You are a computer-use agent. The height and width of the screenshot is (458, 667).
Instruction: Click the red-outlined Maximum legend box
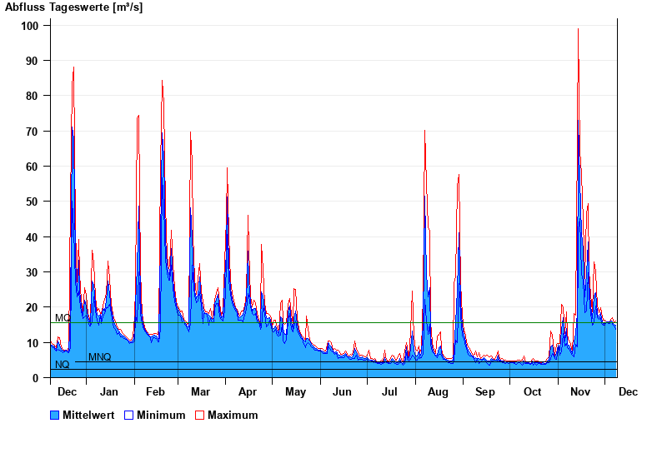[x=200, y=415]
